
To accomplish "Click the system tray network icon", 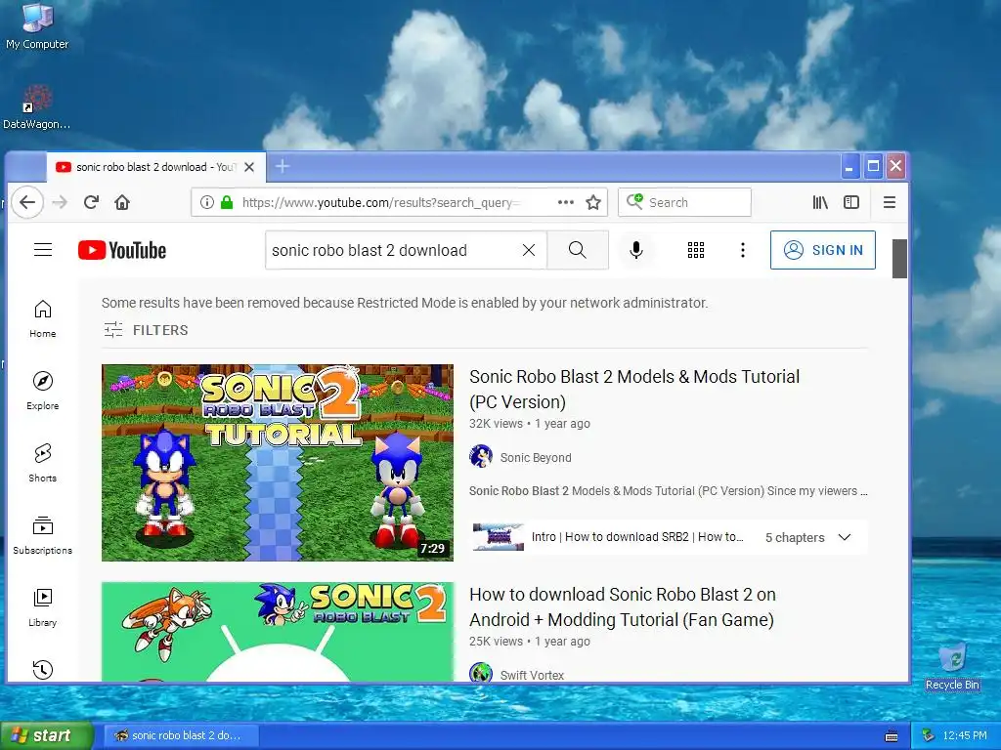I will pos(929,735).
